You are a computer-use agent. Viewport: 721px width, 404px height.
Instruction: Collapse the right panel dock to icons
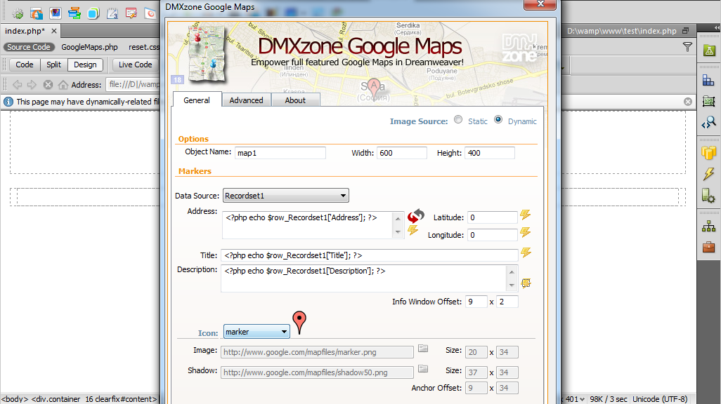716,28
